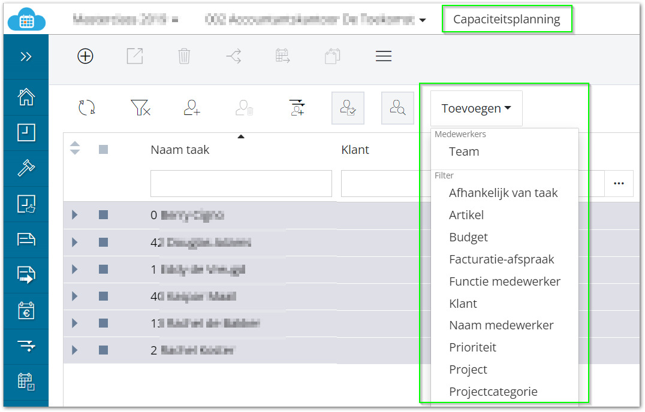Viewport: 645px width, 412px height.
Task: Click the Naam taak filter input field
Action: (241, 184)
